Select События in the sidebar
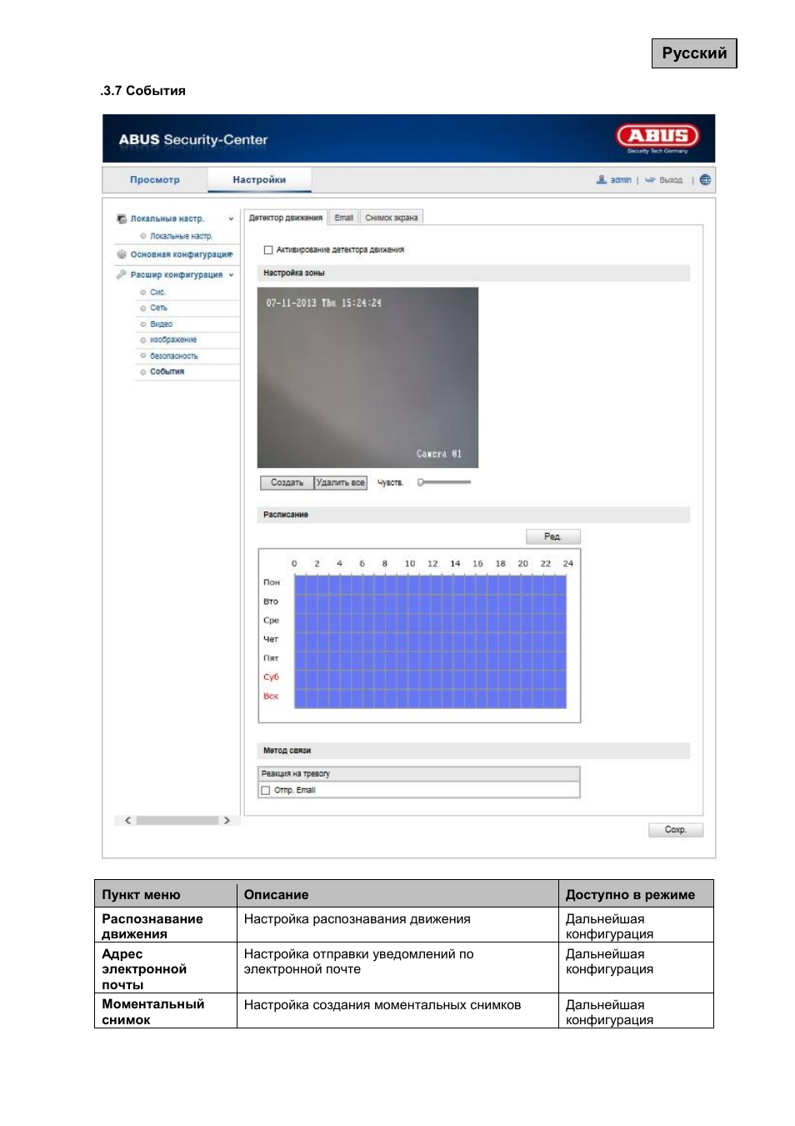 [167, 371]
